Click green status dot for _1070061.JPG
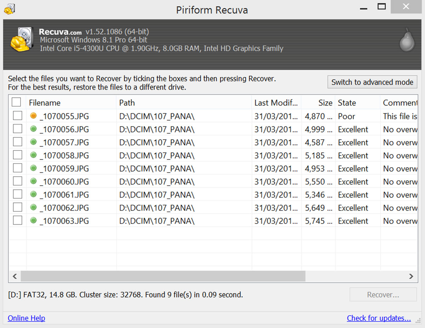 (x=34, y=194)
